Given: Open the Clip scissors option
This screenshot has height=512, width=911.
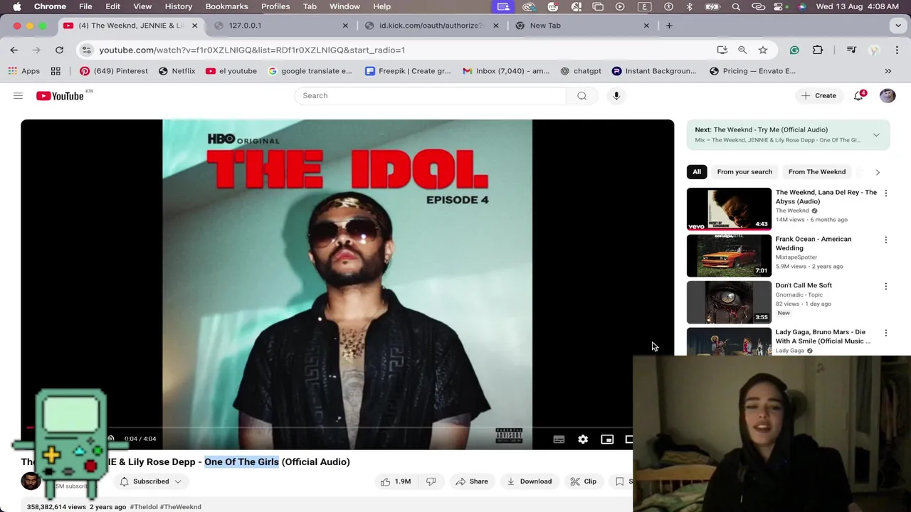Looking at the screenshot, I should 584,481.
